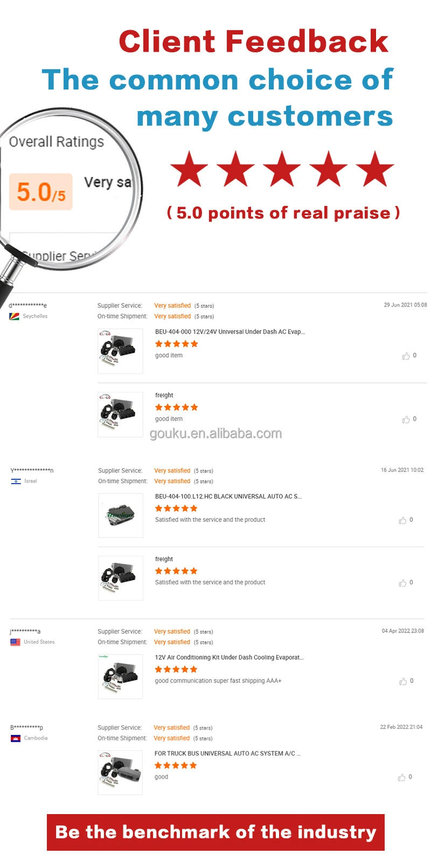Click the Israel review's product thumbnail
431x868 pixels.
click(120, 515)
